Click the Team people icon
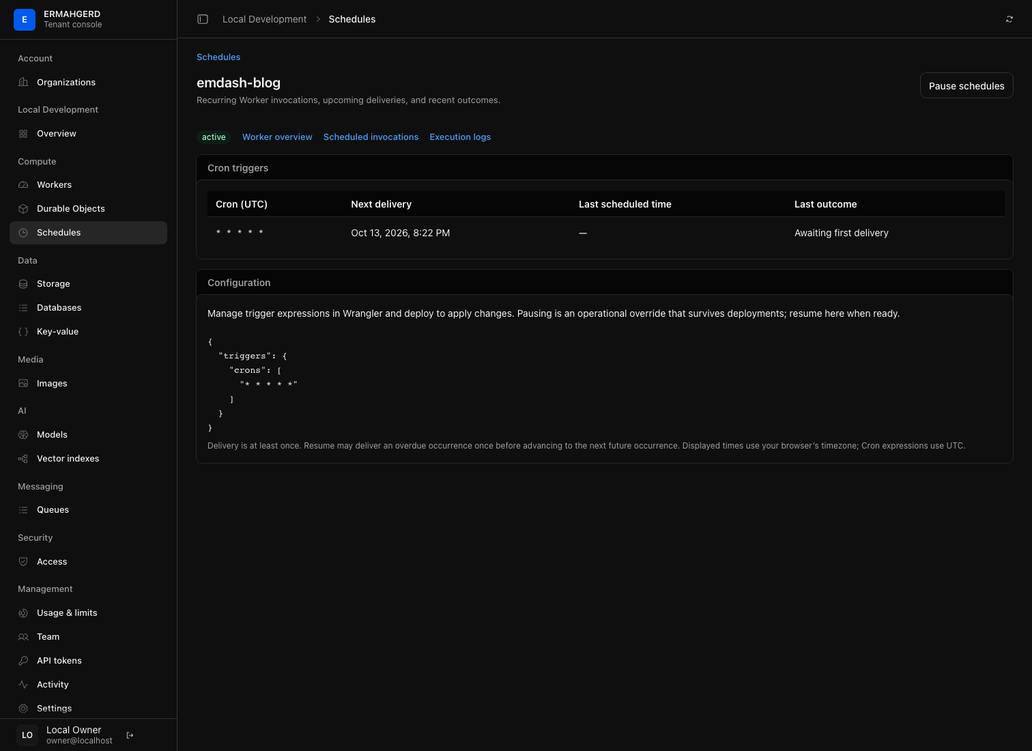The width and height of the screenshot is (1032, 751). point(23,637)
